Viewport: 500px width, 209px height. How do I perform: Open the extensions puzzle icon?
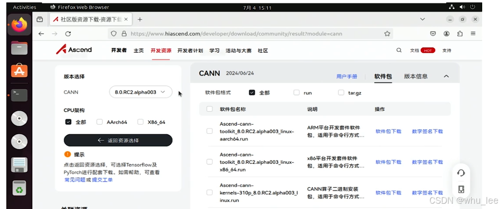tap(460, 34)
